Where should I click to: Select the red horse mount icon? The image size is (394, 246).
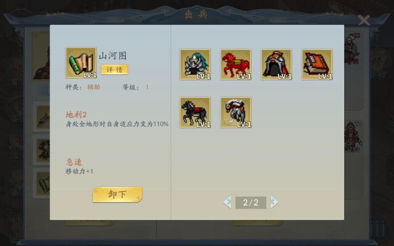(x=236, y=65)
